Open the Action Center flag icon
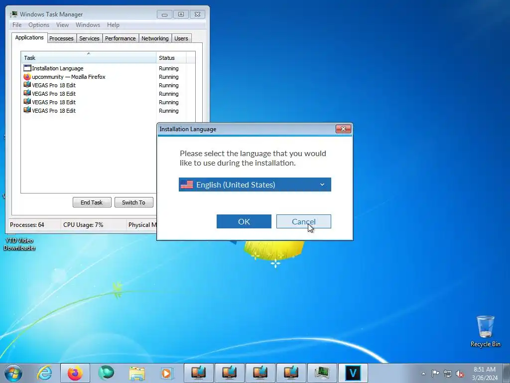 [x=435, y=374]
